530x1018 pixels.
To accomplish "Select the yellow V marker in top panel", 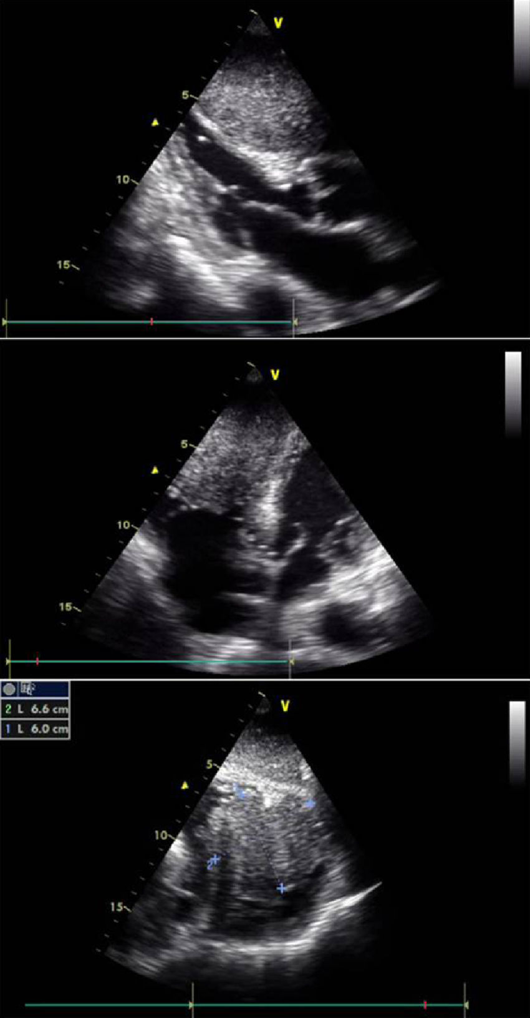I will coord(278,24).
